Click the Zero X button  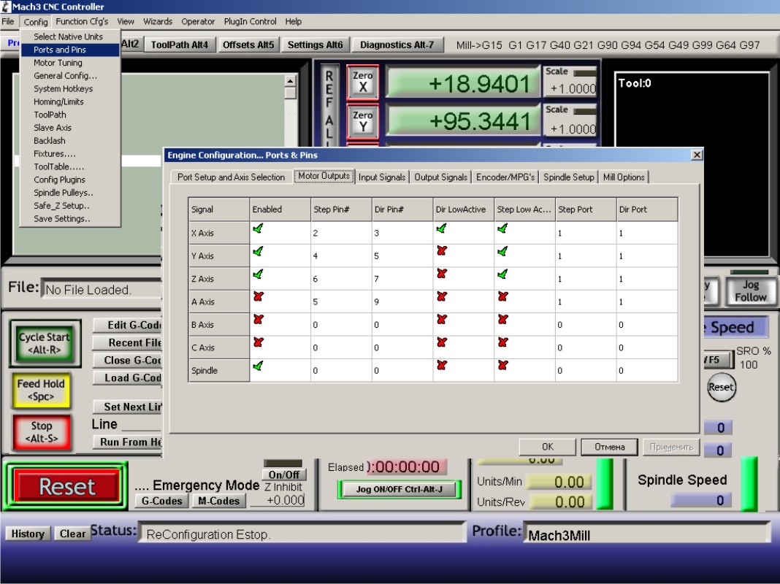[x=362, y=82]
